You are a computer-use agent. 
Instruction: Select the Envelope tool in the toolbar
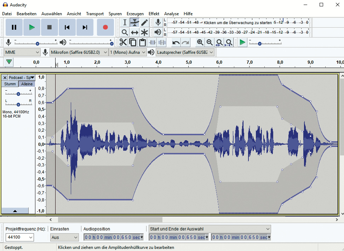coord(134,22)
